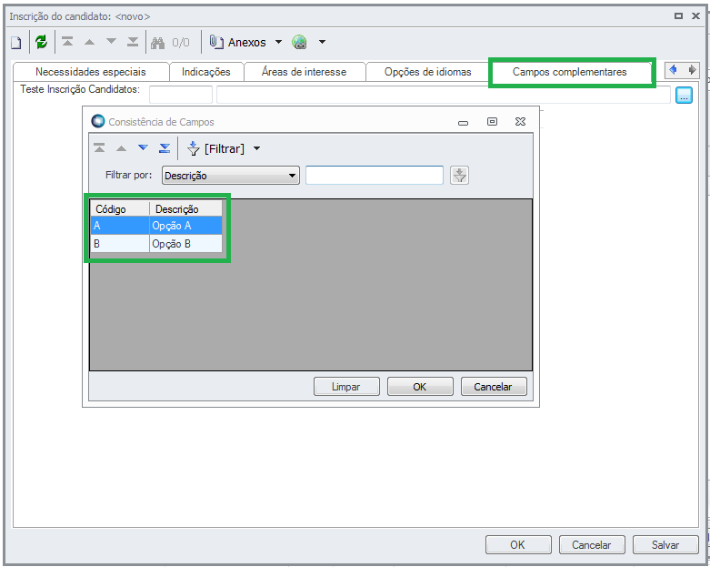Image resolution: width=710 pixels, height=567 pixels.
Task: Open the Áreas de interesse tab
Action: click(304, 72)
